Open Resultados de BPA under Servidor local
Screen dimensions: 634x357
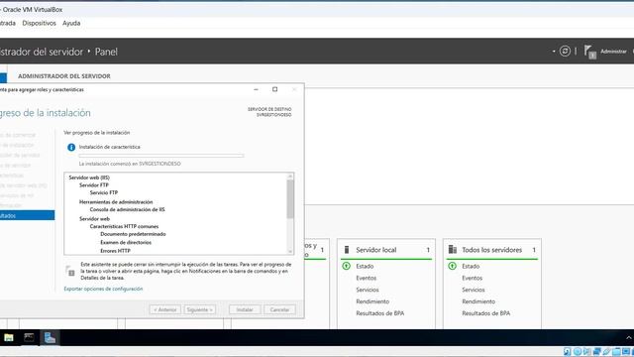coord(380,313)
